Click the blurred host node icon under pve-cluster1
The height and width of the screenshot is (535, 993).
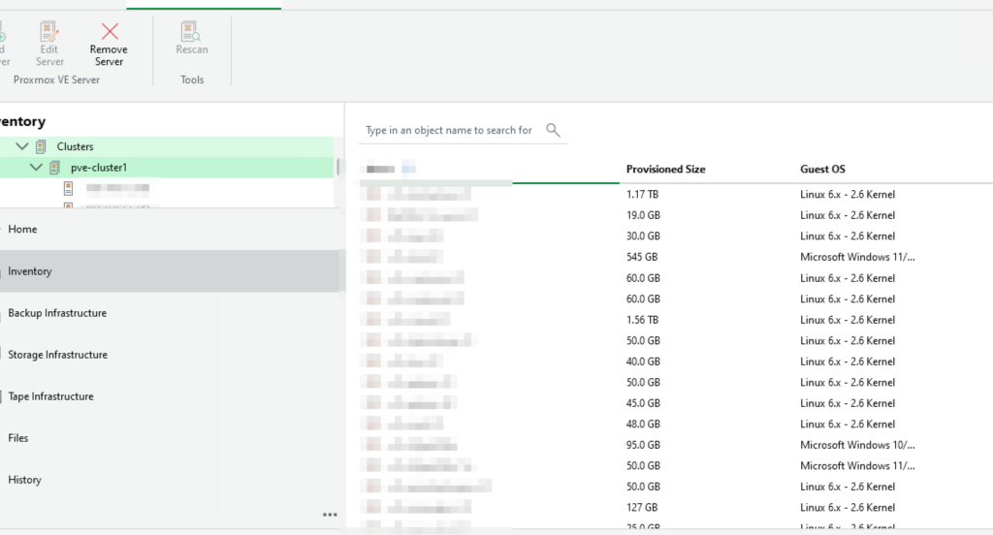click(69, 188)
